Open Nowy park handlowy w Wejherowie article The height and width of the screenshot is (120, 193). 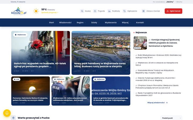101,53
